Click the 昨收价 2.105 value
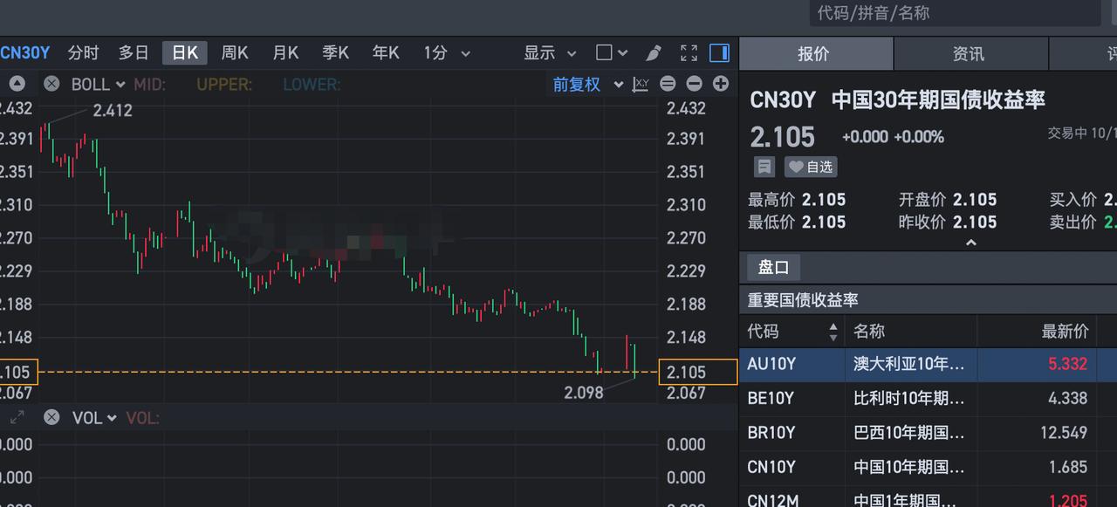Viewport: 1117px width, 507px height. (975, 222)
